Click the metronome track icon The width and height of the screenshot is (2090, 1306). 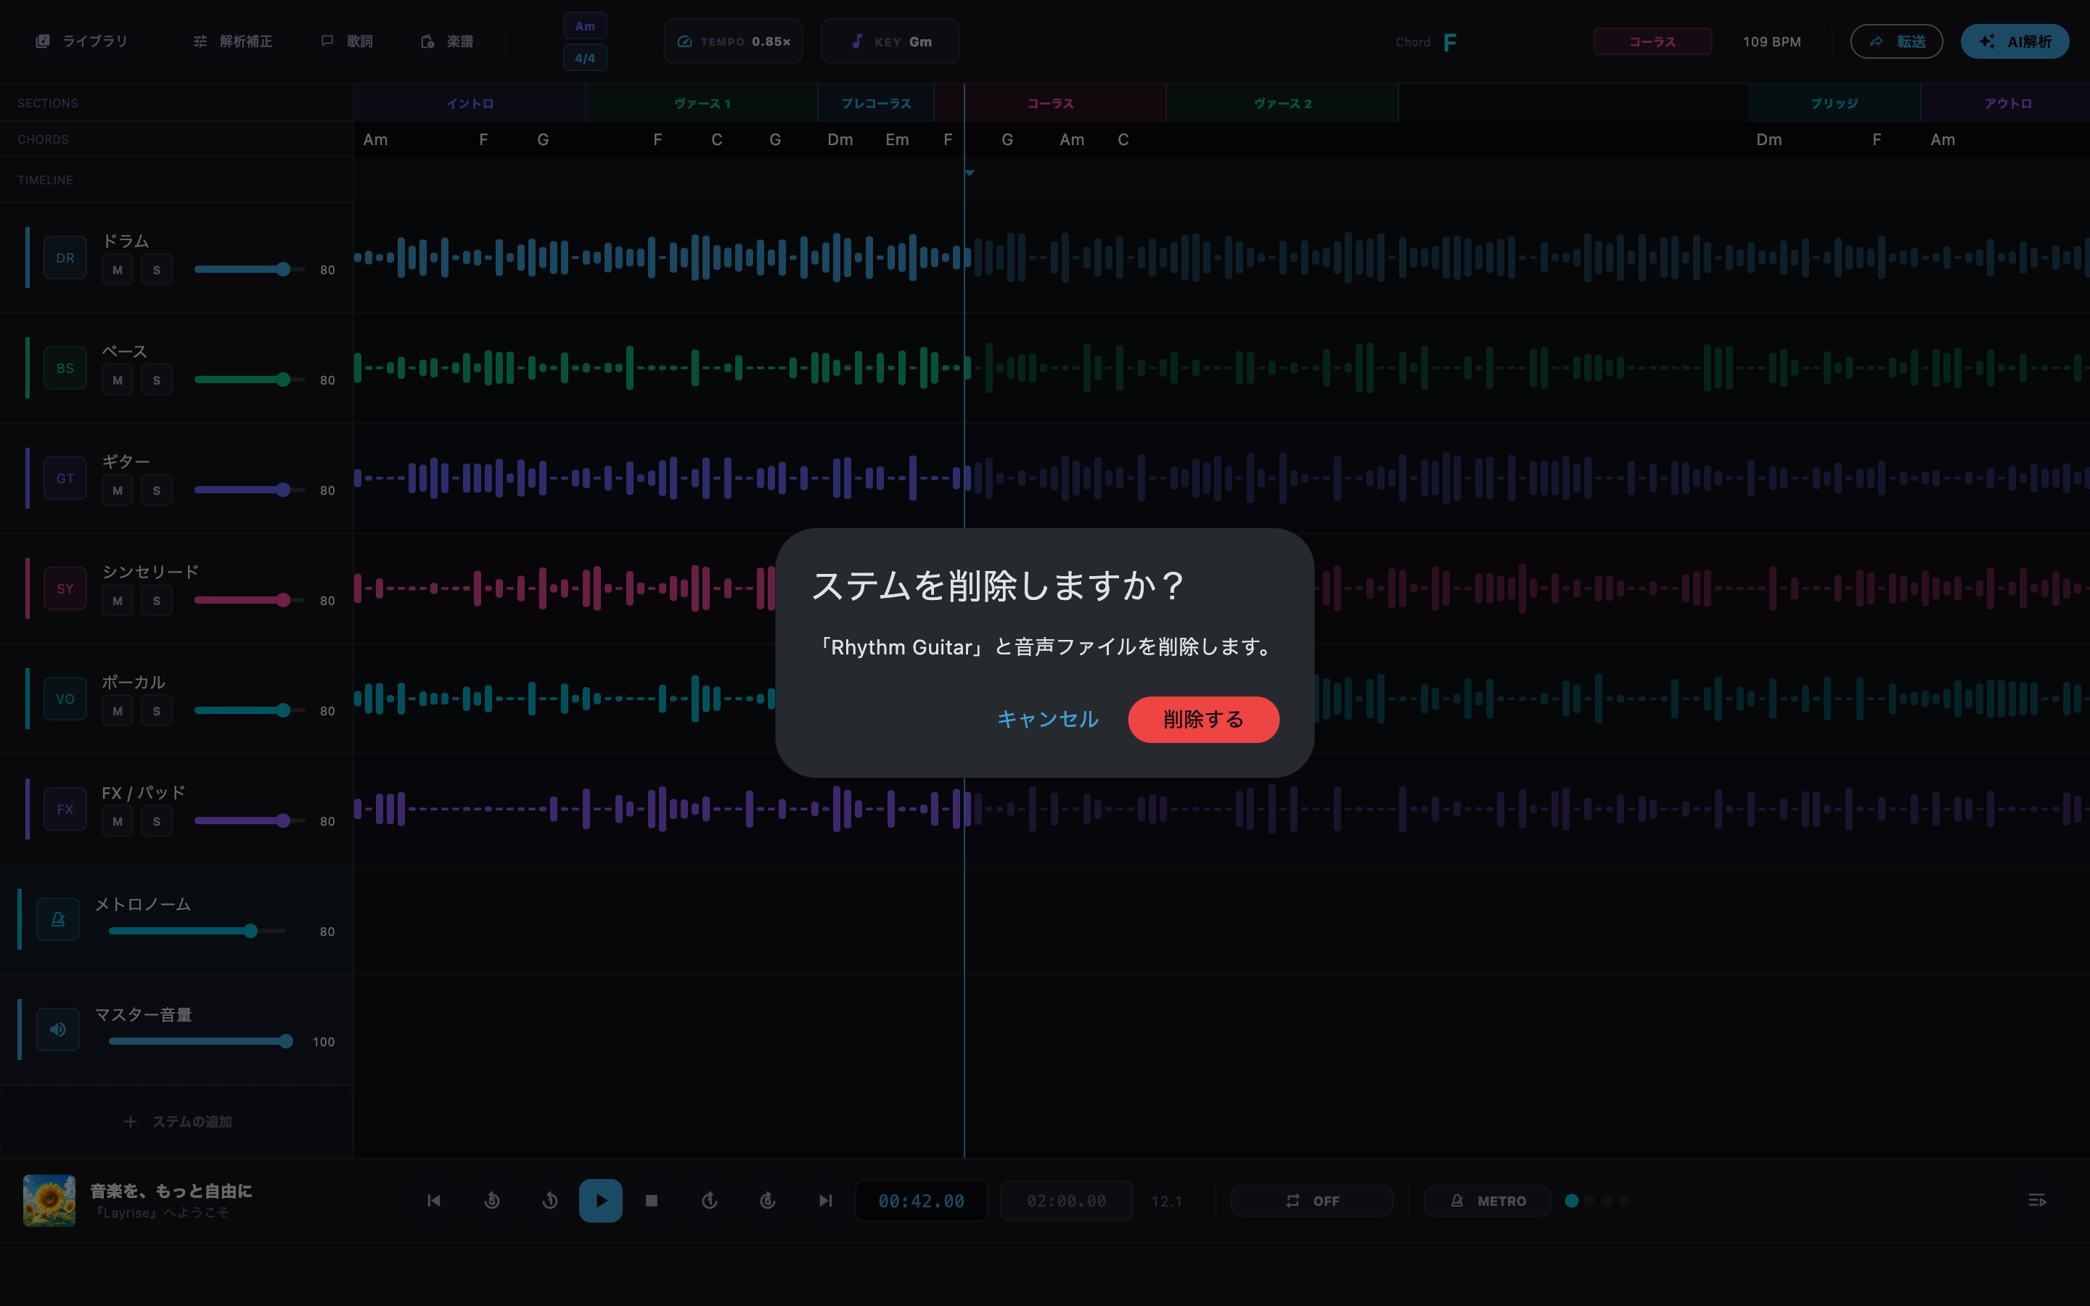click(58, 919)
